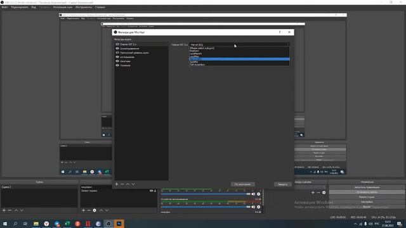Select the Захват экрана source row

(119, 191)
